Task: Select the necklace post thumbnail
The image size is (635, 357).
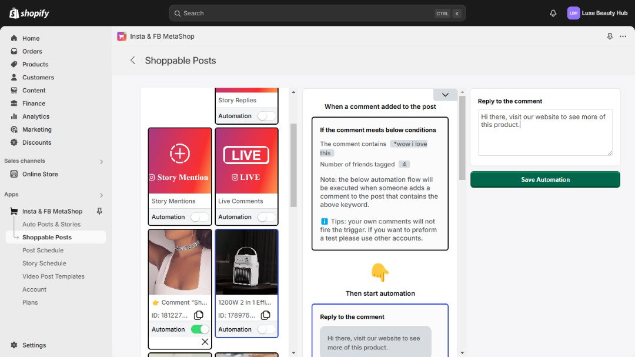Action: click(x=180, y=262)
